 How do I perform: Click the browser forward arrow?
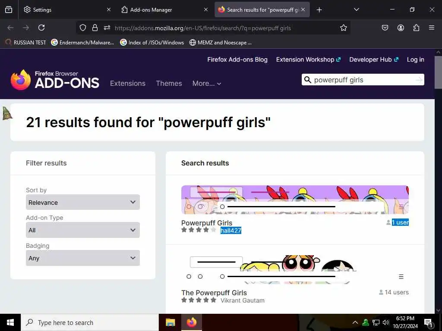tap(26, 28)
